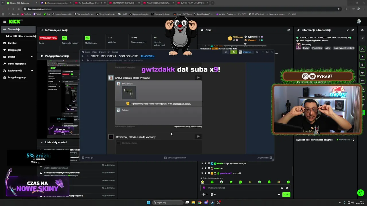
Task: Switch to the SPOŁECZNOŚĆ tab in Steam
Action: point(128,56)
